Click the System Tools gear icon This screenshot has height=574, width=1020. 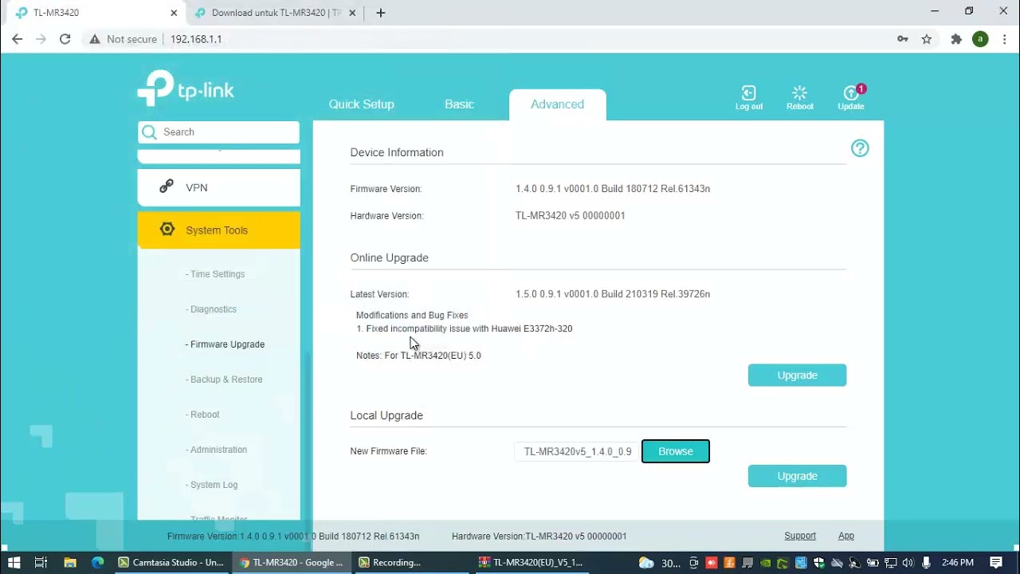click(x=167, y=230)
